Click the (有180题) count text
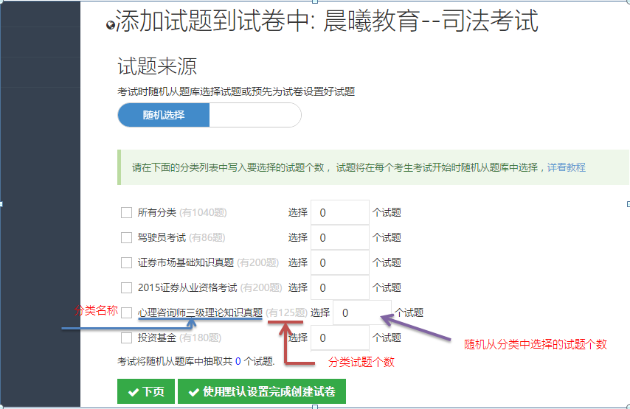Image resolution: width=630 pixels, height=409 pixels. (x=200, y=338)
